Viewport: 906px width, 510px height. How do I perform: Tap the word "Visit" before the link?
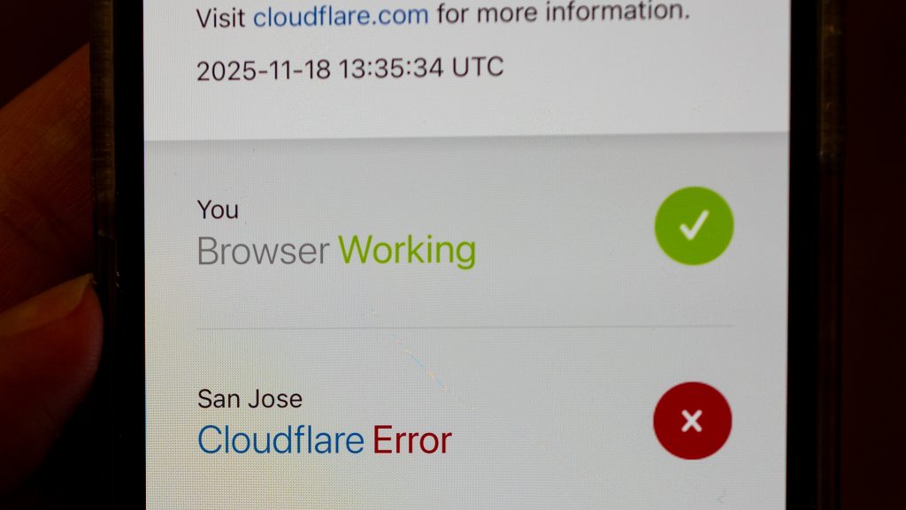(x=220, y=18)
